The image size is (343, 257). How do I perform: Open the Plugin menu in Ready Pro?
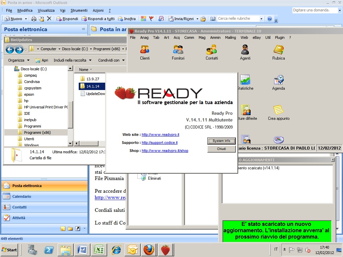(x=280, y=37)
